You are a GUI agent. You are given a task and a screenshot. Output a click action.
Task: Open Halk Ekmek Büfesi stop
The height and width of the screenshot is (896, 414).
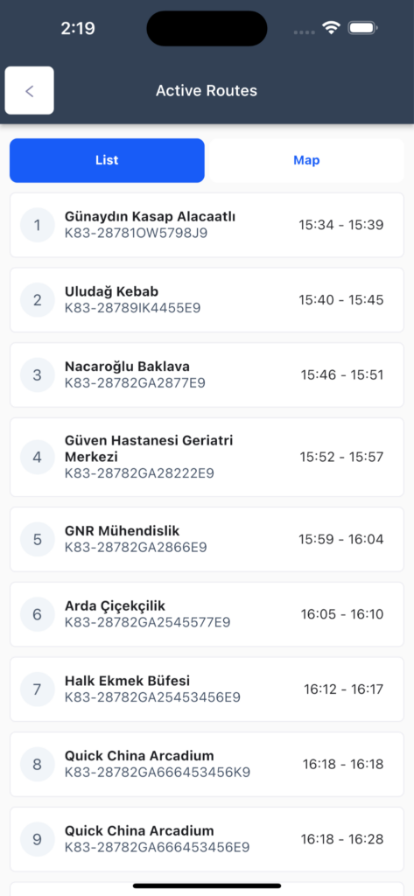pyautogui.click(x=207, y=689)
